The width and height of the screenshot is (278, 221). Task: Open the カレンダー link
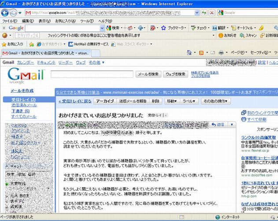[x=26, y=62]
